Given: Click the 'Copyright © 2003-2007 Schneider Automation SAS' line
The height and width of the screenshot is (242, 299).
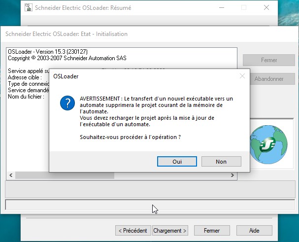Looking at the screenshot, I should click(67, 58).
